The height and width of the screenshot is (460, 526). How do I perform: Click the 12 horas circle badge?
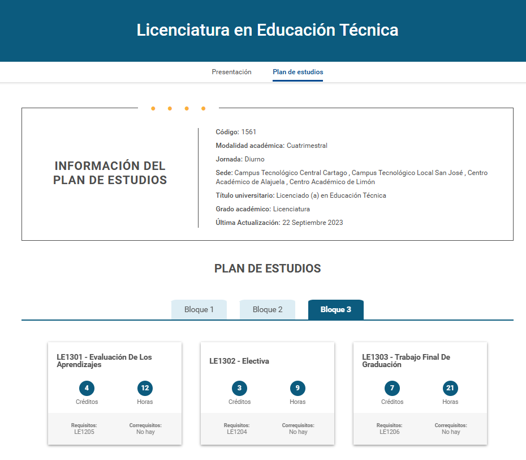click(145, 389)
